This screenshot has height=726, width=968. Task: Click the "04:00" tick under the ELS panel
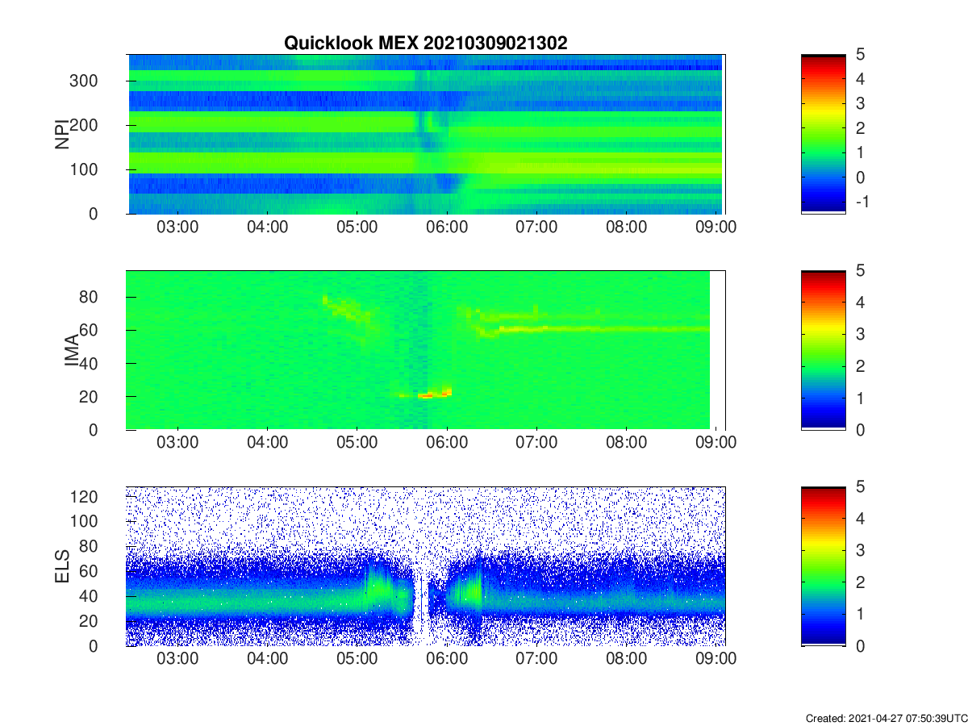[x=267, y=659]
